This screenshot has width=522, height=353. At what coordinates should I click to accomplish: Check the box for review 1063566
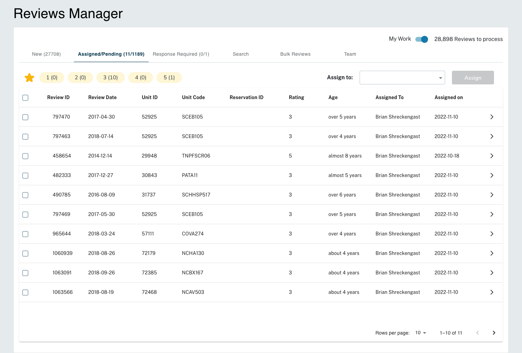pyautogui.click(x=25, y=293)
